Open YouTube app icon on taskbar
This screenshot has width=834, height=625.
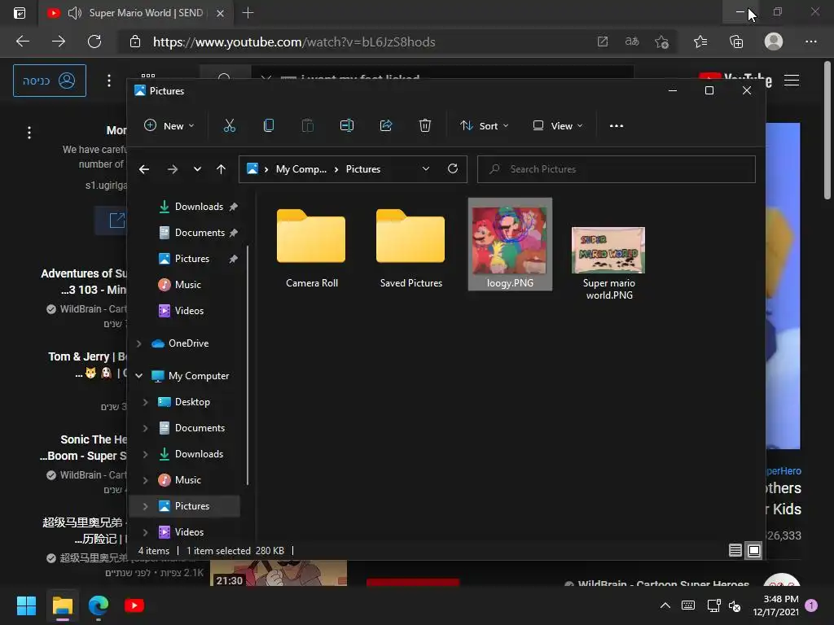pos(134,605)
